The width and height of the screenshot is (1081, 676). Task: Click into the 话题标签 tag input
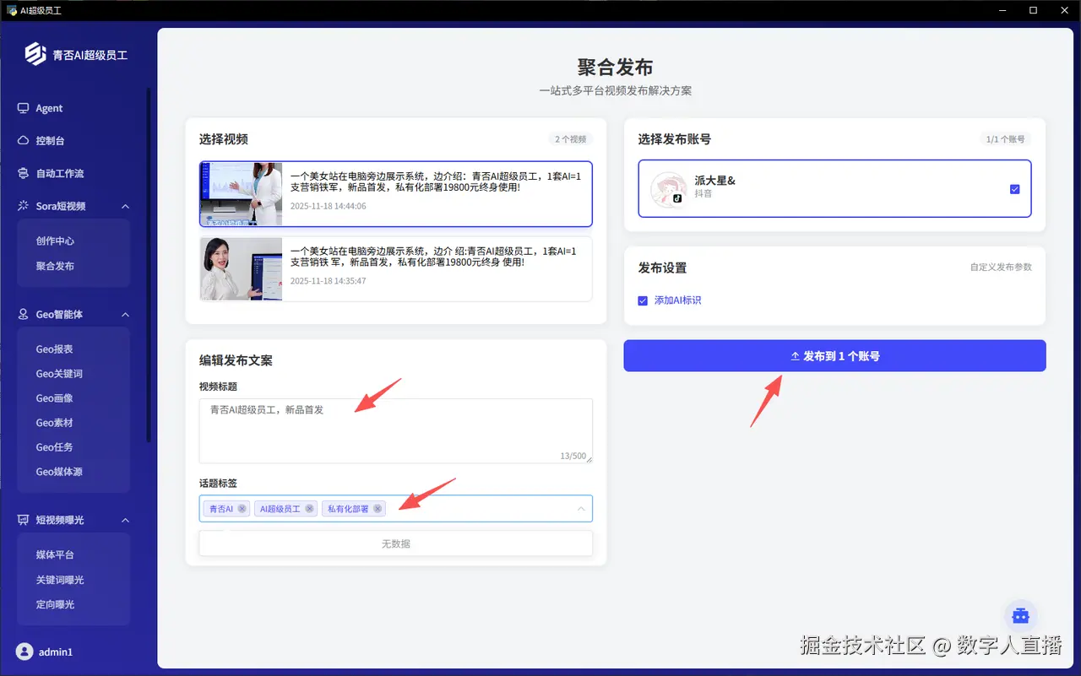[x=396, y=509]
